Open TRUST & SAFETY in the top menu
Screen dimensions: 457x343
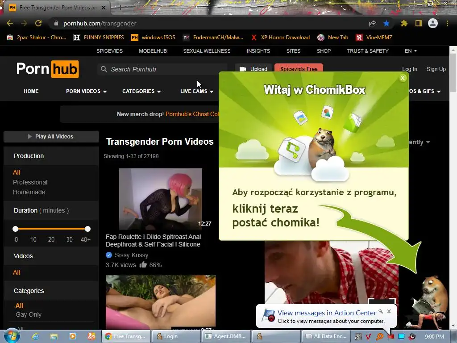tap(368, 51)
